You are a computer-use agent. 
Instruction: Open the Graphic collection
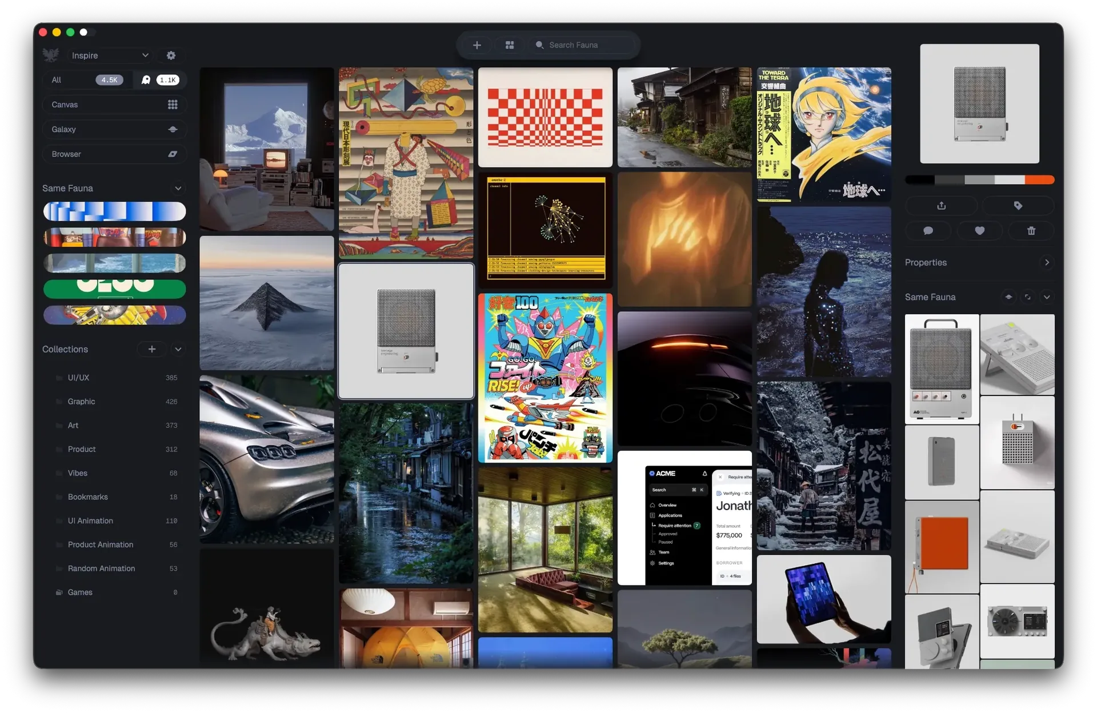point(114,402)
